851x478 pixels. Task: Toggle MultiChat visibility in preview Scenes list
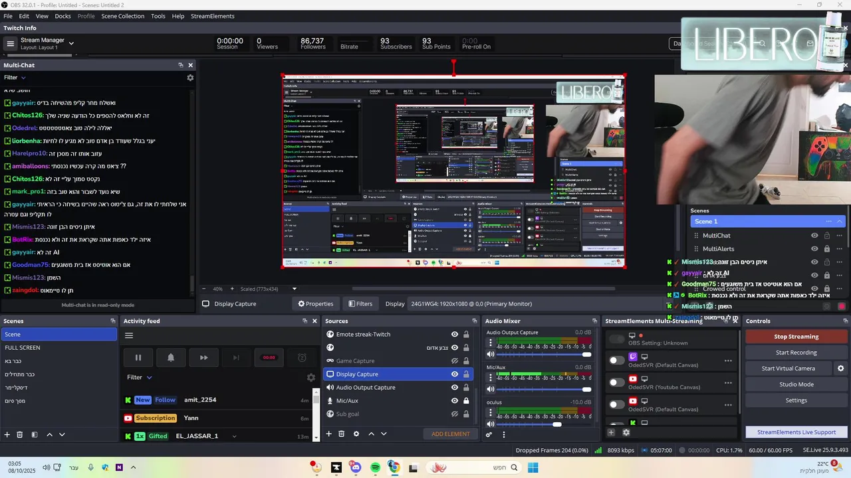(814, 235)
